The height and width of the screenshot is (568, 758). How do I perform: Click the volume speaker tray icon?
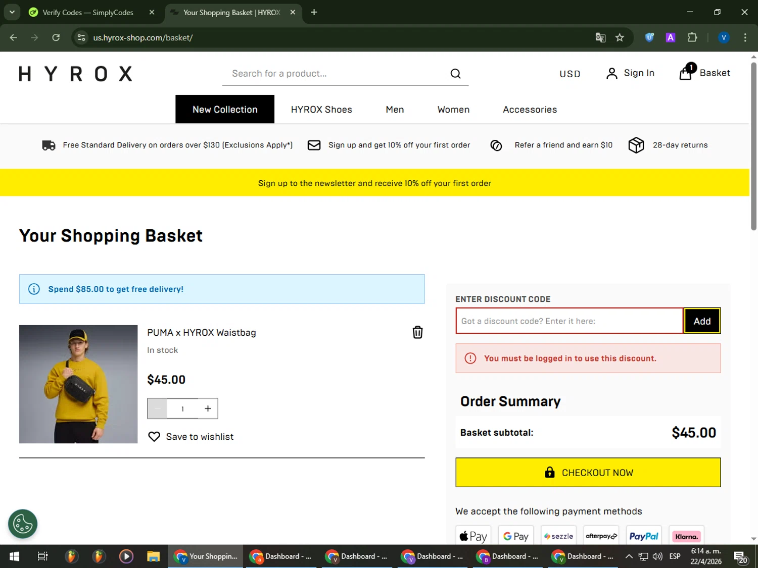(657, 556)
